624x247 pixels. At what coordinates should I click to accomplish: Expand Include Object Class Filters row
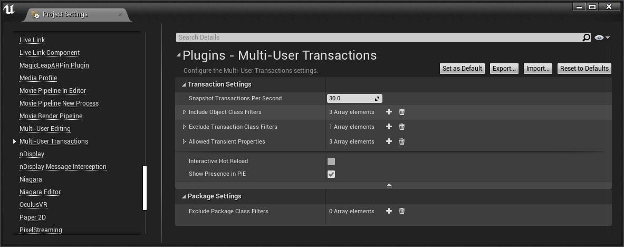click(184, 112)
